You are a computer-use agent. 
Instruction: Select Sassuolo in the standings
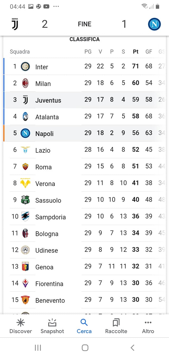pyautogui.click(x=48, y=200)
